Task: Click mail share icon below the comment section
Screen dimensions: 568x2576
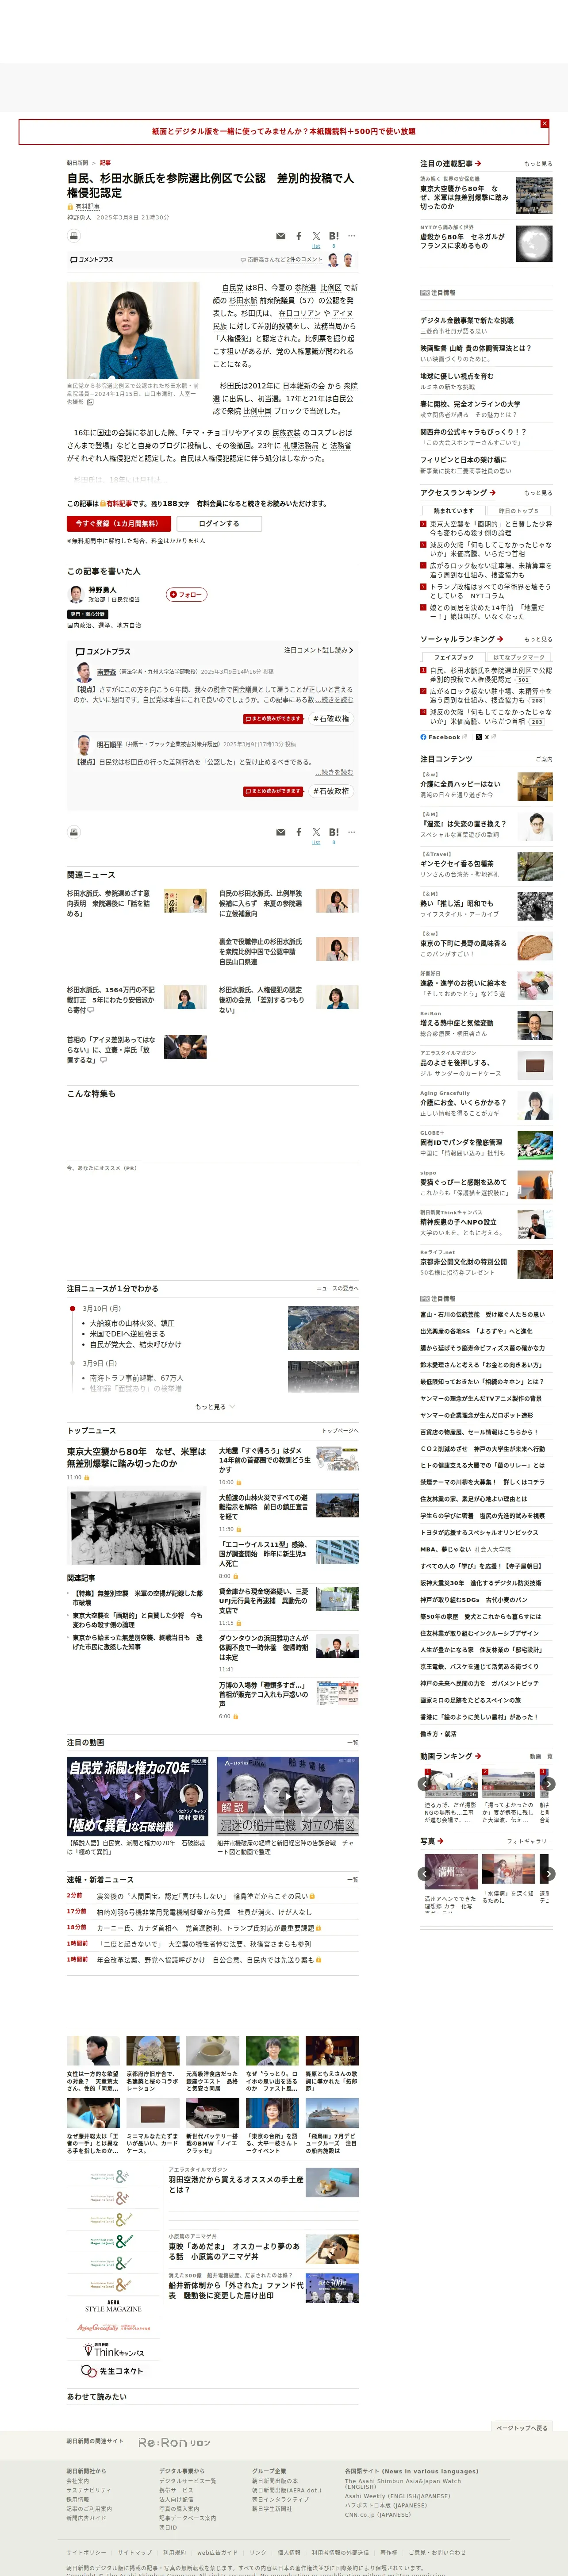Action: click(x=280, y=832)
